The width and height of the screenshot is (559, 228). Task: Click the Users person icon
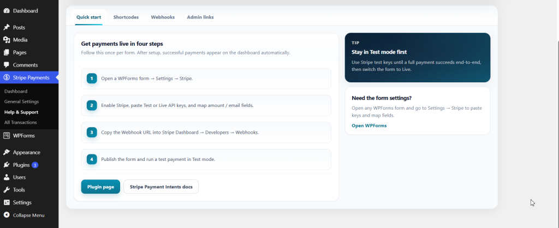point(7,177)
